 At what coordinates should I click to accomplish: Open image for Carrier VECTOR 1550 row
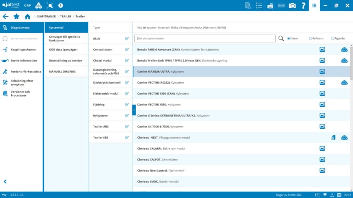(x=322, y=104)
